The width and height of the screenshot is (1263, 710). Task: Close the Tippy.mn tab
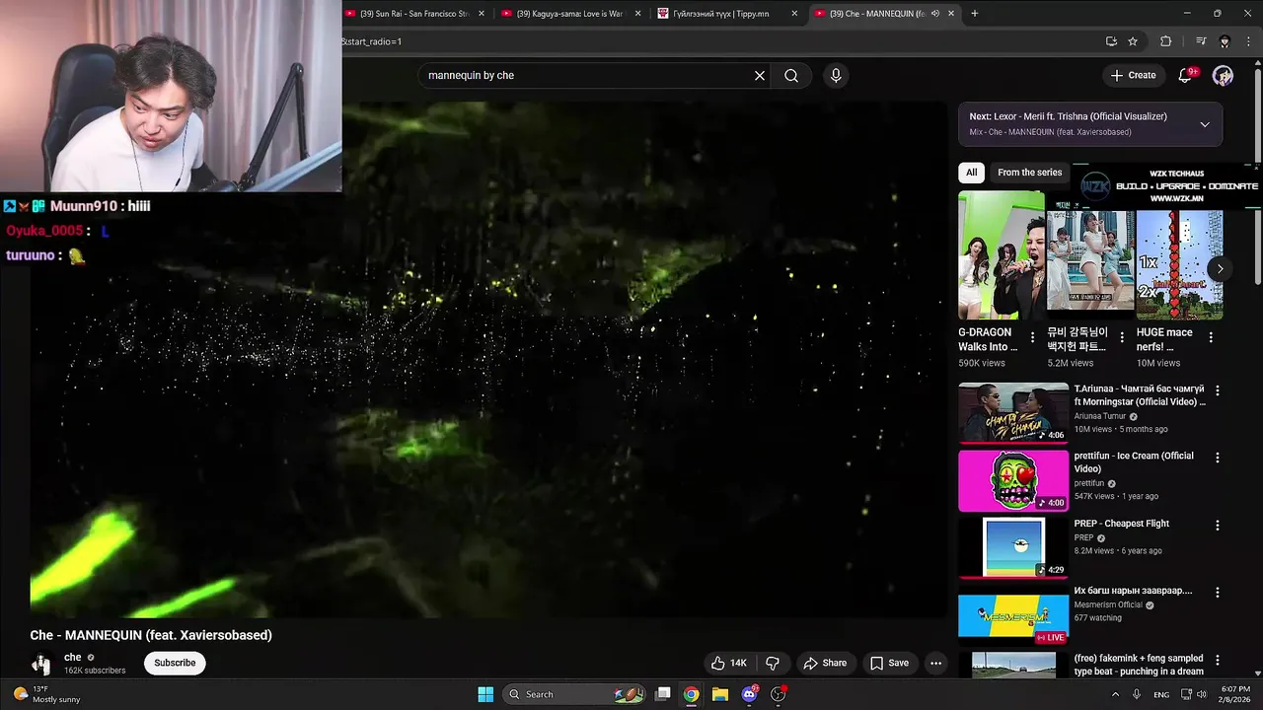pos(794,14)
